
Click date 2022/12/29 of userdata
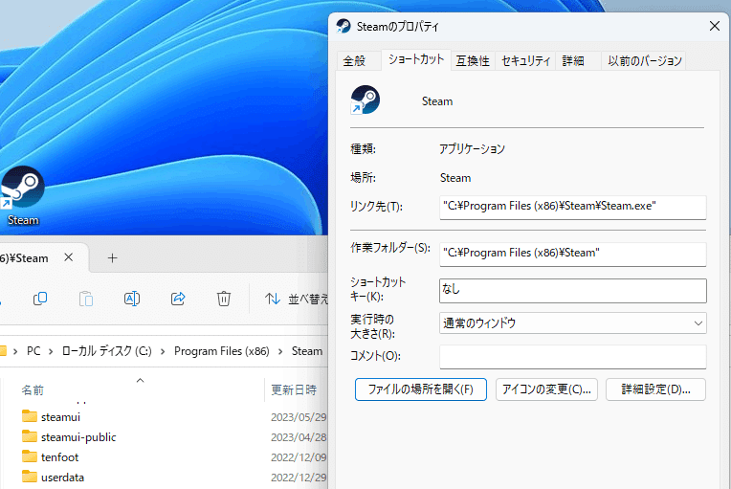click(299, 477)
